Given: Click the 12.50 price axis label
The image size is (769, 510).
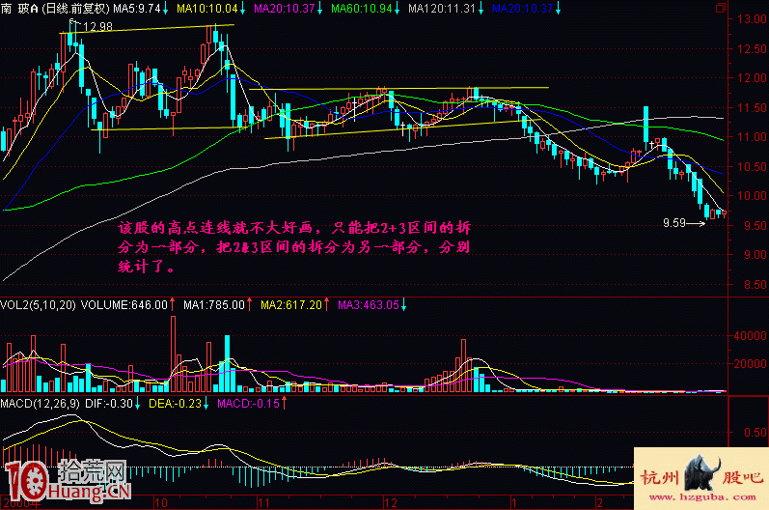Looking at the screenshot, I should tap(752, 48).
